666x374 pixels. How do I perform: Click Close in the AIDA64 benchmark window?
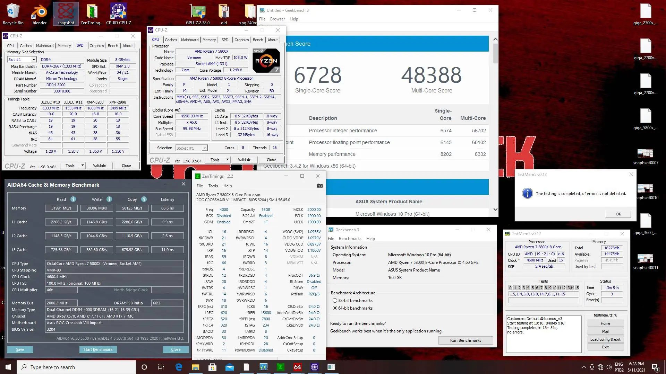[176, 349]
